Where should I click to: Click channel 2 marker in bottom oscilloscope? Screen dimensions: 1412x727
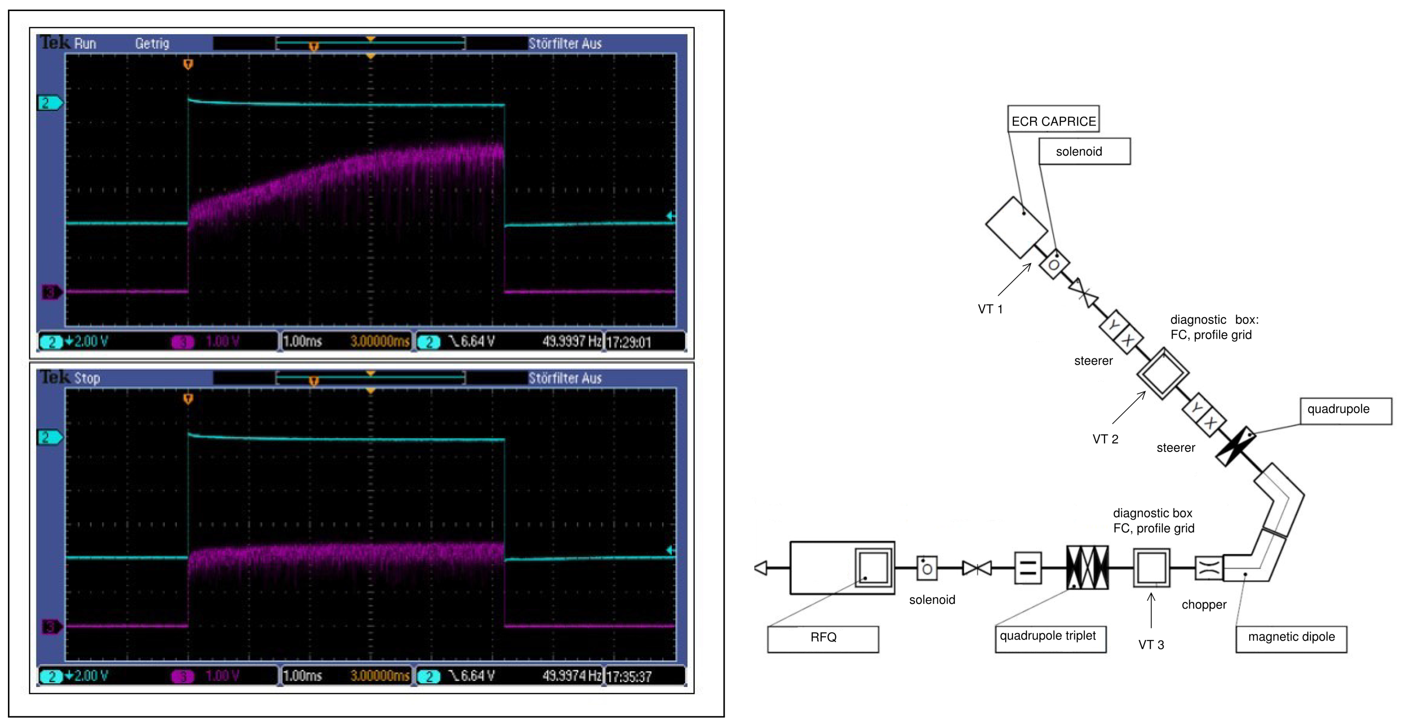(x=49, y=437)
